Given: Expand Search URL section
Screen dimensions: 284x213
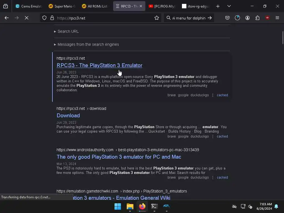Looking at the screenshot, I should click(x=67, y=31).
